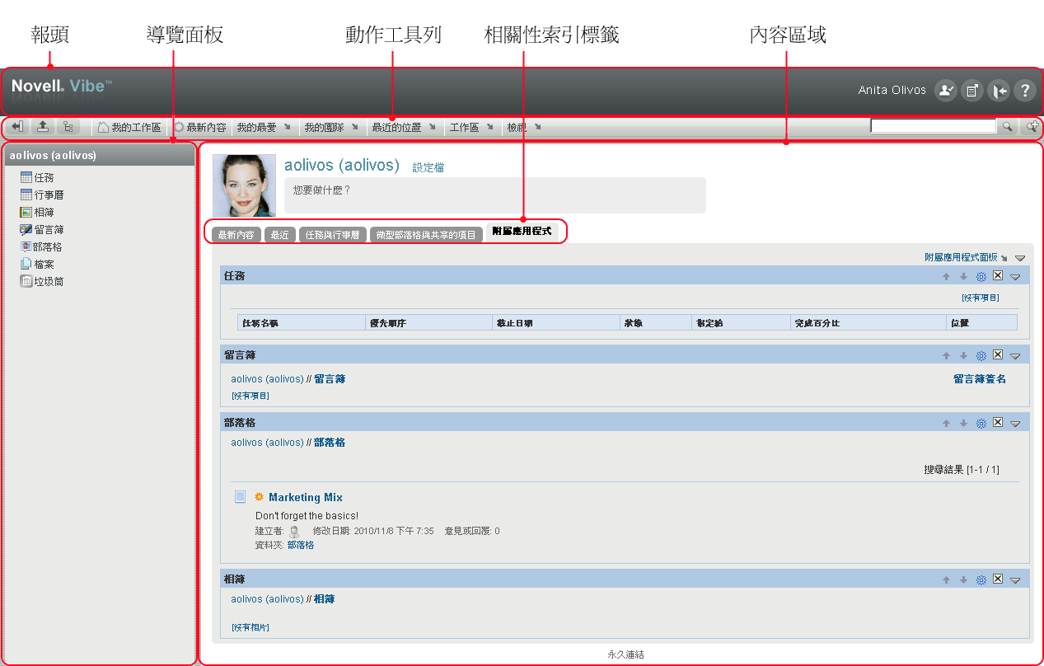Select the 附屬應用程式 tab
Screen dimensions: 1044x666
522,232
